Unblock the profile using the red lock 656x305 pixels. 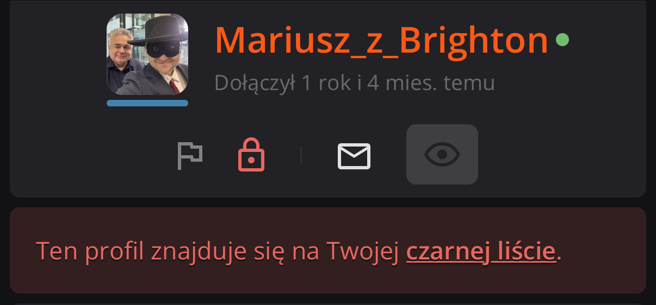click(x=251, y=155)
